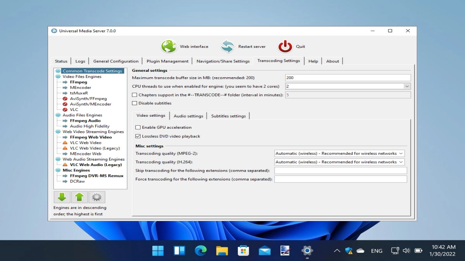Open Widgets from the taskbar

(179, 250)
